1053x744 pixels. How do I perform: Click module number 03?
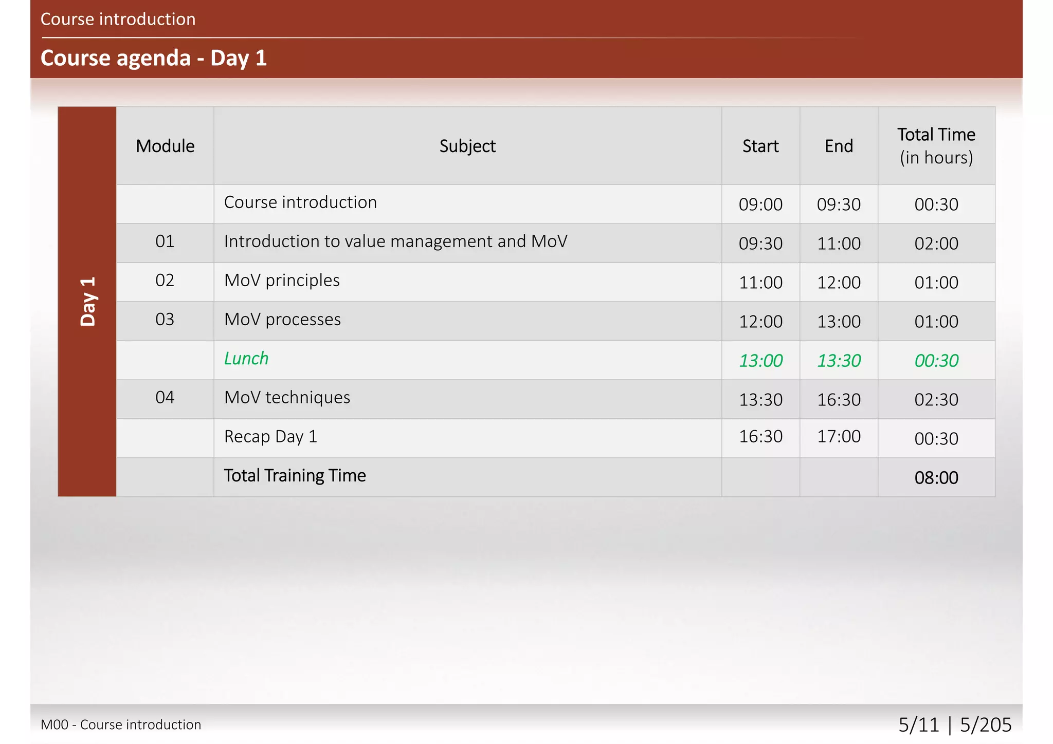[165, 319]
